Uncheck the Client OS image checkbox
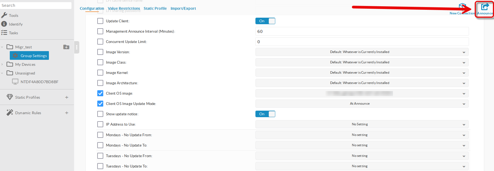494x171 pixels. click(100, 93)
